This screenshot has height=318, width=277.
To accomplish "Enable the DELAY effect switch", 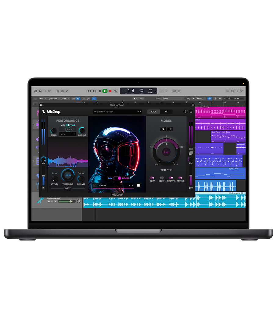I will click(x=161, y=178).
